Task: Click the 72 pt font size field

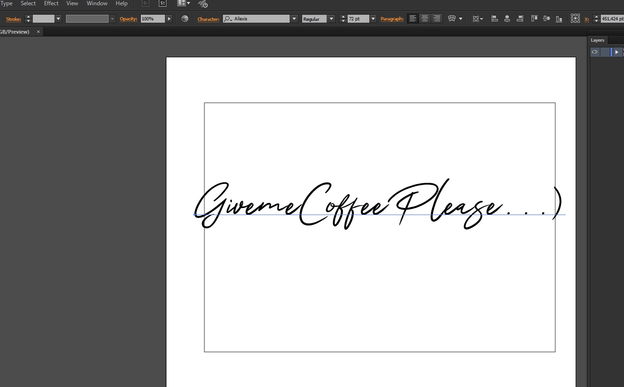Action: click(x=358, y=19)
